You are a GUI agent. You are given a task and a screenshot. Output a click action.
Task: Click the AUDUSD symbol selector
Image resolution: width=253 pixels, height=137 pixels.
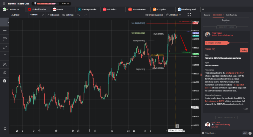coord(15,15)
